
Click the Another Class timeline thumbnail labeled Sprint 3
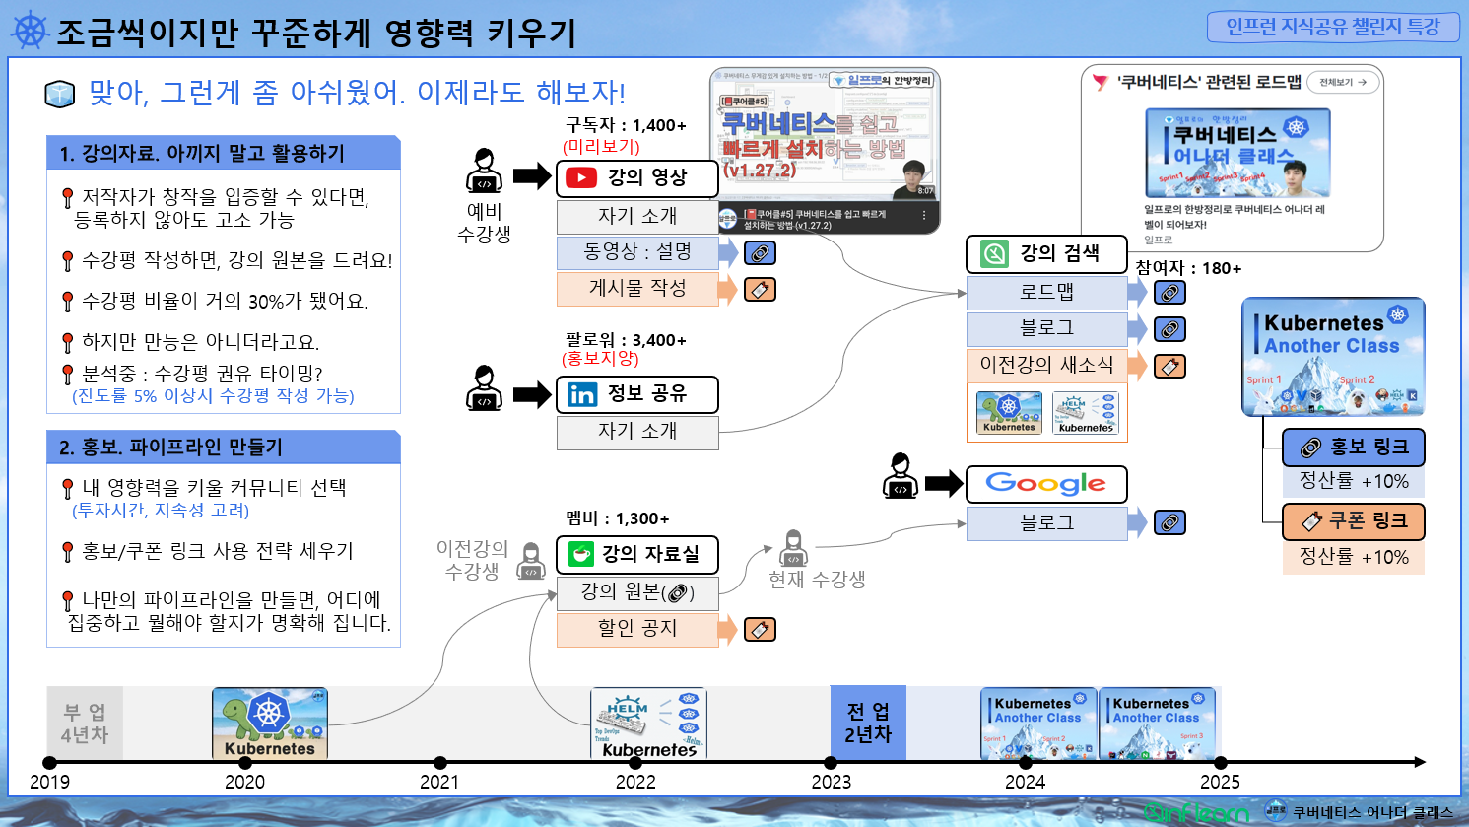(1157, 724)
